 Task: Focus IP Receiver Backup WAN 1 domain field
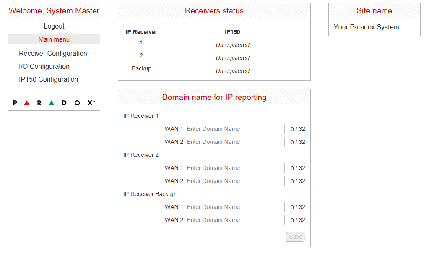[234, 207]
